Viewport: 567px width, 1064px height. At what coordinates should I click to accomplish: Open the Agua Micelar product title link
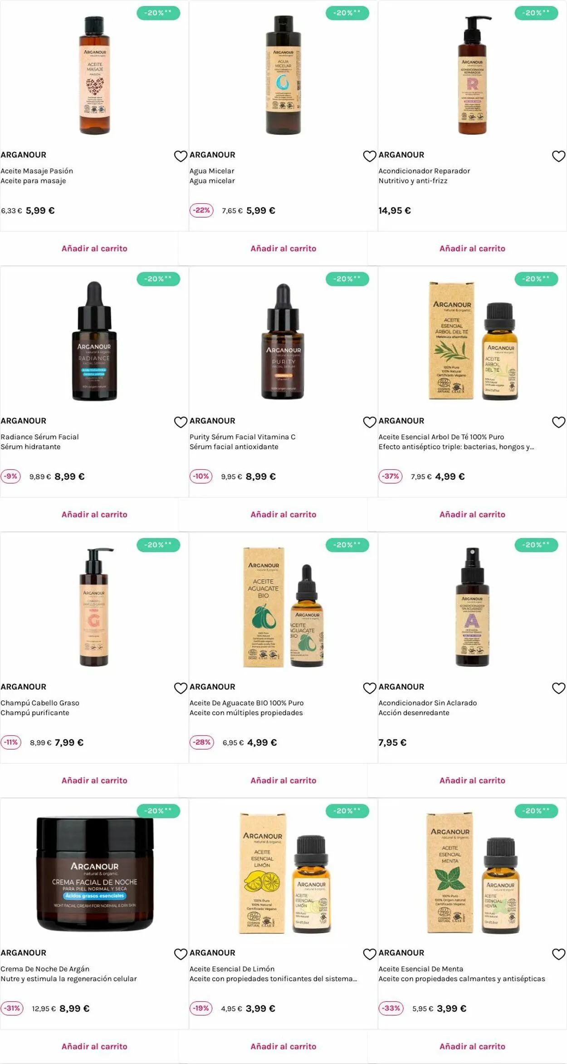coord(212,171)
